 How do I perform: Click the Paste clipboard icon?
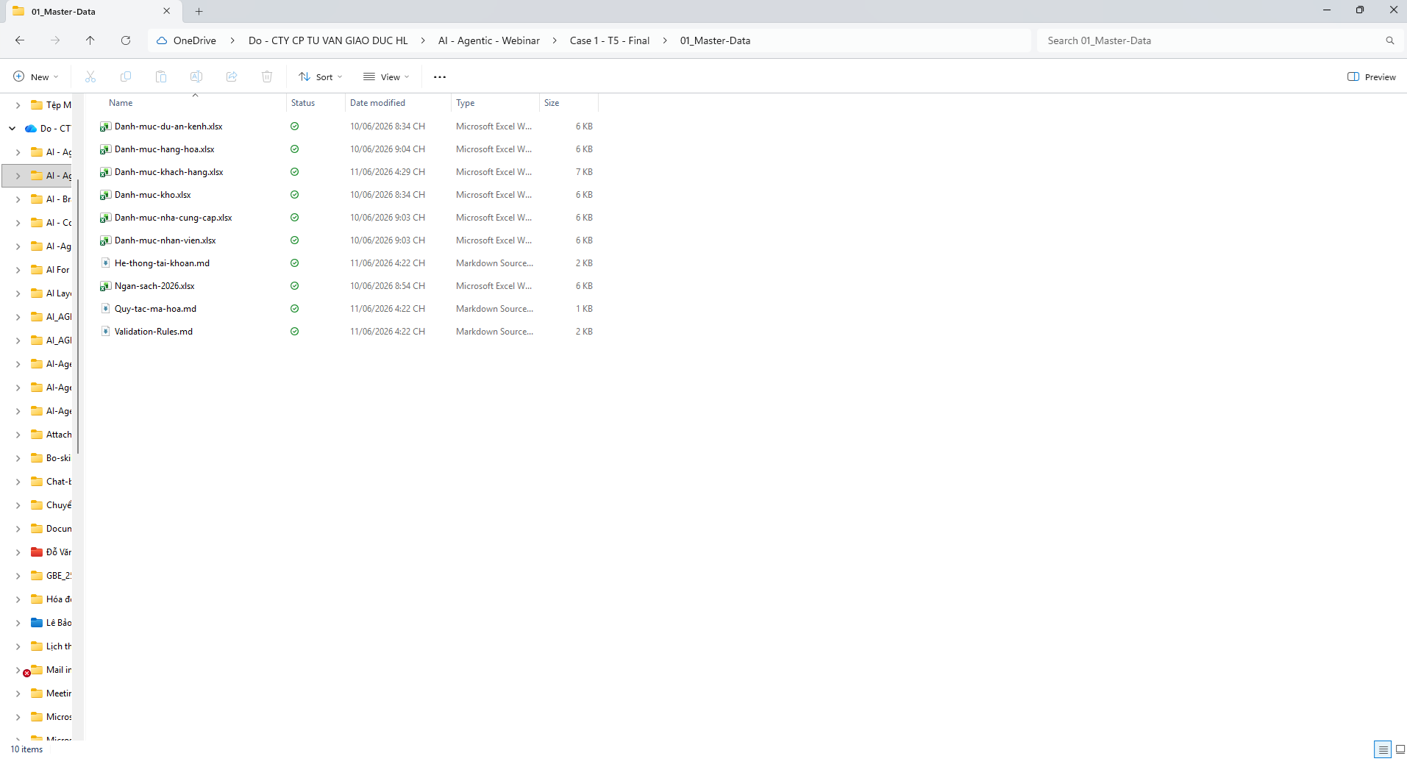pyautogui.click(x=161, y=76)
